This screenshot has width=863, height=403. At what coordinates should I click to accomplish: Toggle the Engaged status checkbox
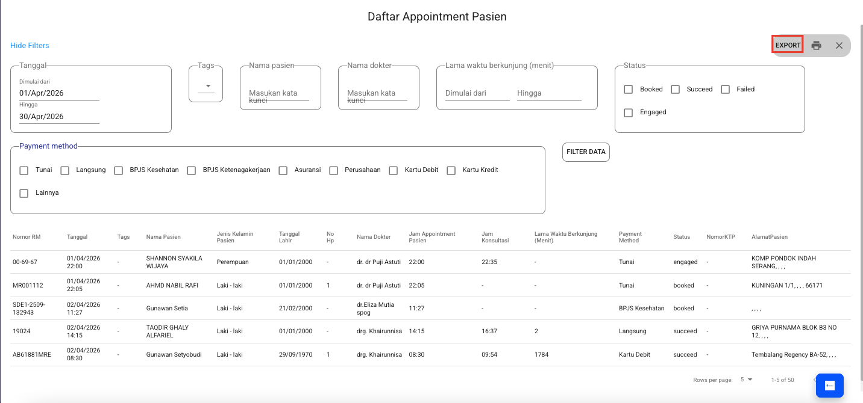coord(629,112)
